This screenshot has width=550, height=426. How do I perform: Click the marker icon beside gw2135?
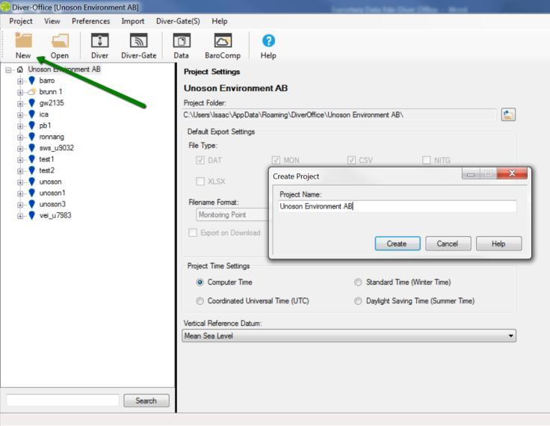coord(32,103)
